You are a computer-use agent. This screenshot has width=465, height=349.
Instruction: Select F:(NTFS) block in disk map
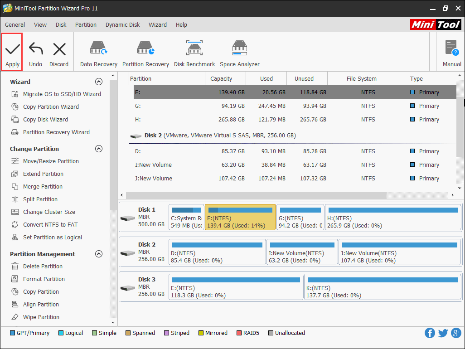[240, 217]
